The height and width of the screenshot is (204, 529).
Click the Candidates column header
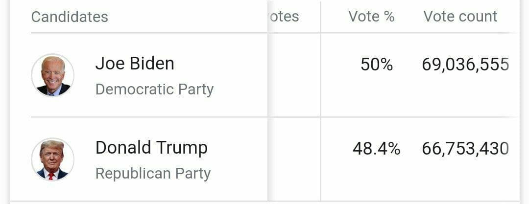tap(70, 17)
